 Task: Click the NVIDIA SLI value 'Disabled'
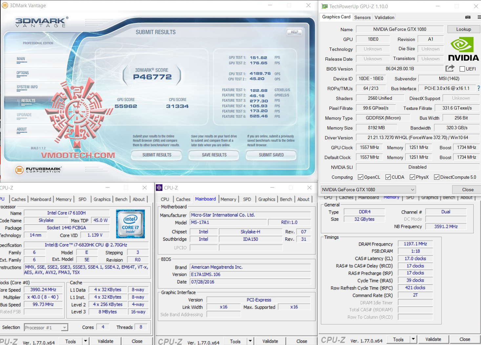[x=418, y=167]
